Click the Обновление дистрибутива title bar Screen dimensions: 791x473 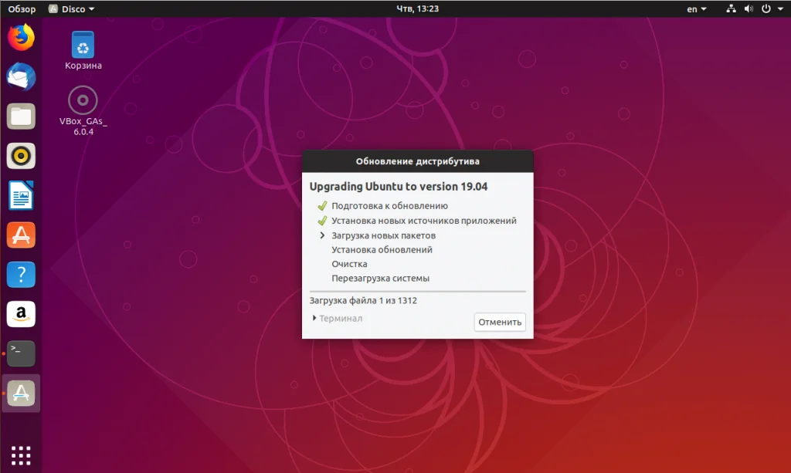pos(417,161)
